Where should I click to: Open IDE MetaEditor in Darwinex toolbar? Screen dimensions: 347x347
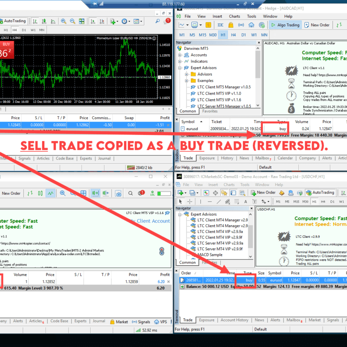coord(220,25)
